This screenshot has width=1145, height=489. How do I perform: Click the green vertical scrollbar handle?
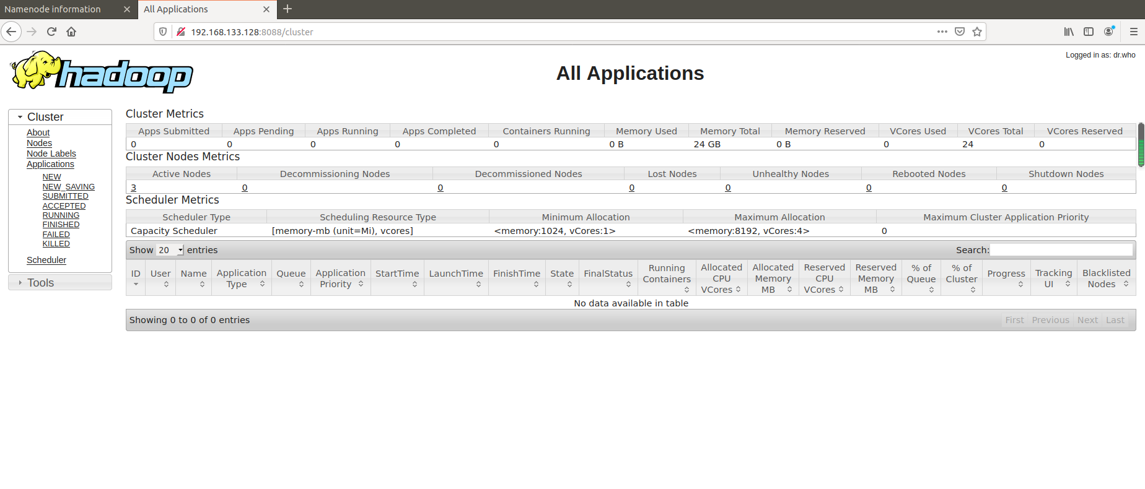1141,145
